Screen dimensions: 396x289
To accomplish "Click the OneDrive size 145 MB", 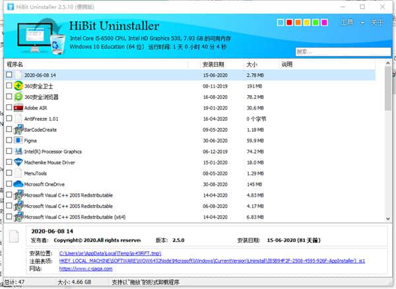I will [254, 184].
